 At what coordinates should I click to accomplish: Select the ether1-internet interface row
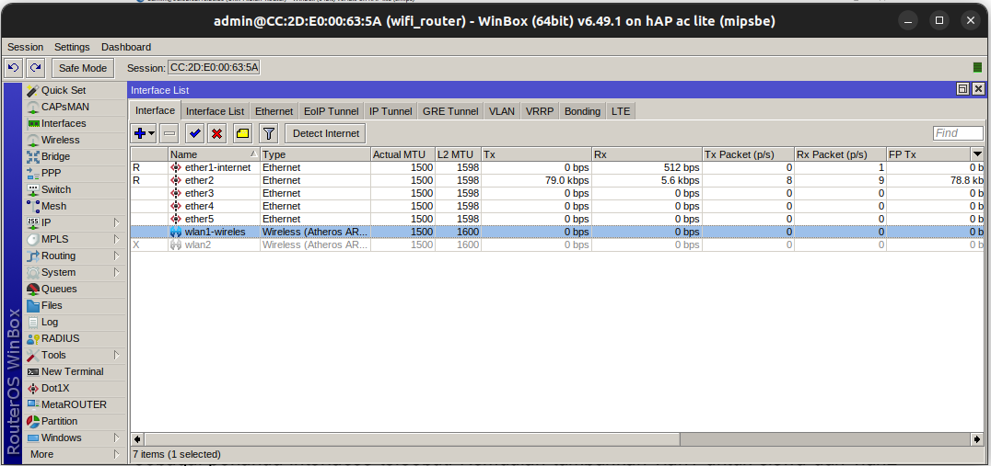[217, 167]
